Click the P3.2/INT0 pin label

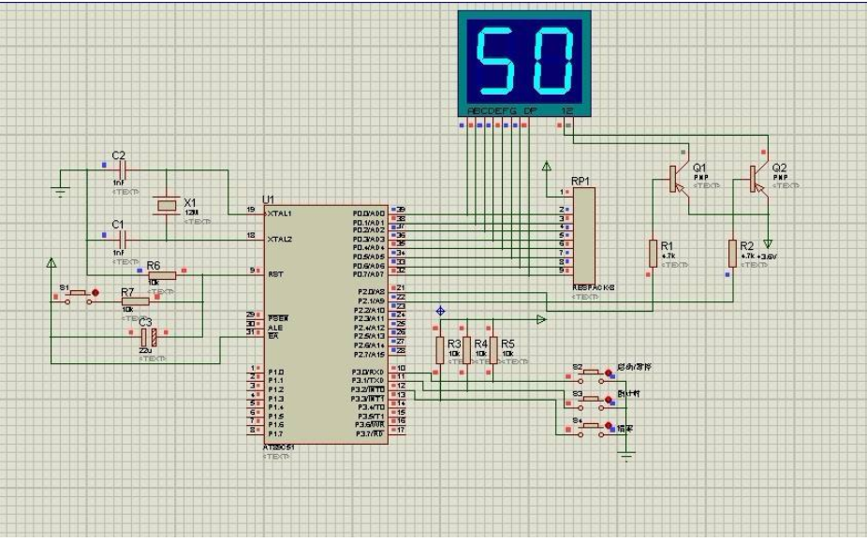pos(368,390)
